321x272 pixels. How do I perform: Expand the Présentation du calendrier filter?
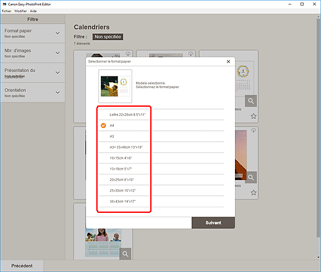(x=33, y=73)
